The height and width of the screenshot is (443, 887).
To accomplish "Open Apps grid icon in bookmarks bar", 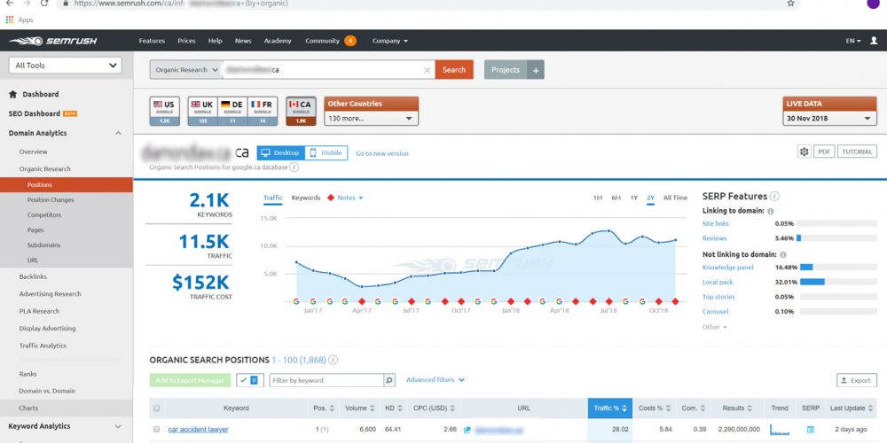I will tap(10, 19).
